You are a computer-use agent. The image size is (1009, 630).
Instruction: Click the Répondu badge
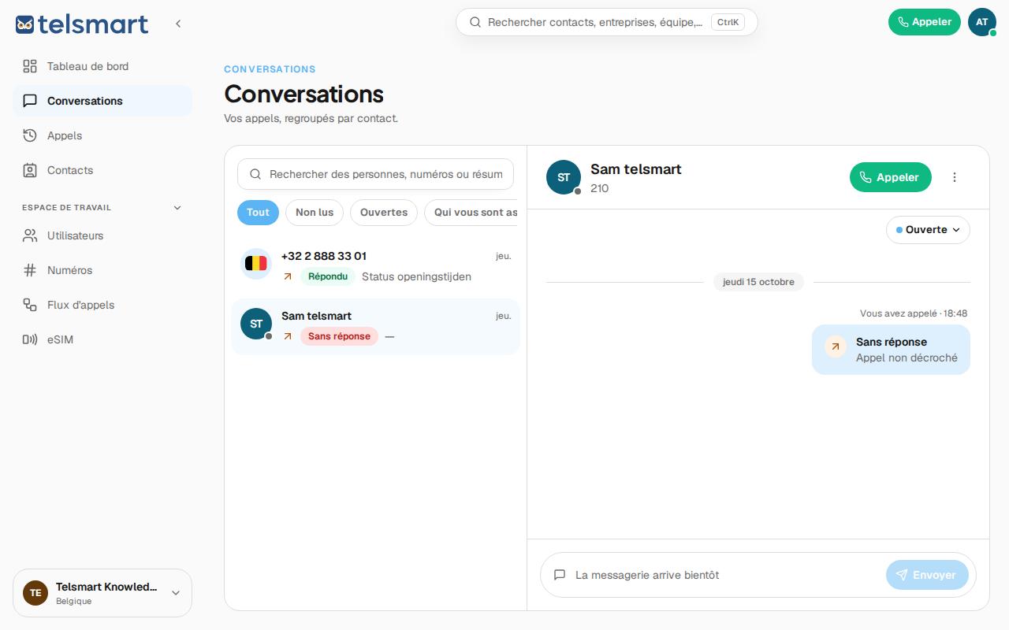click(327, 276)
